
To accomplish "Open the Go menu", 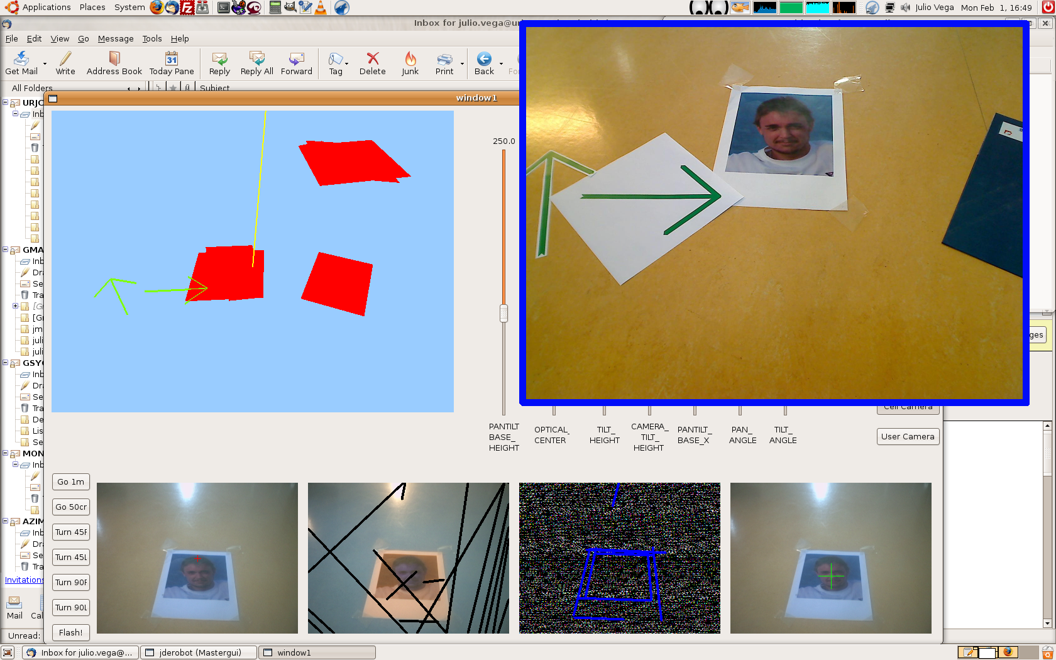I will pyautogui.click(x=83, y=38).
